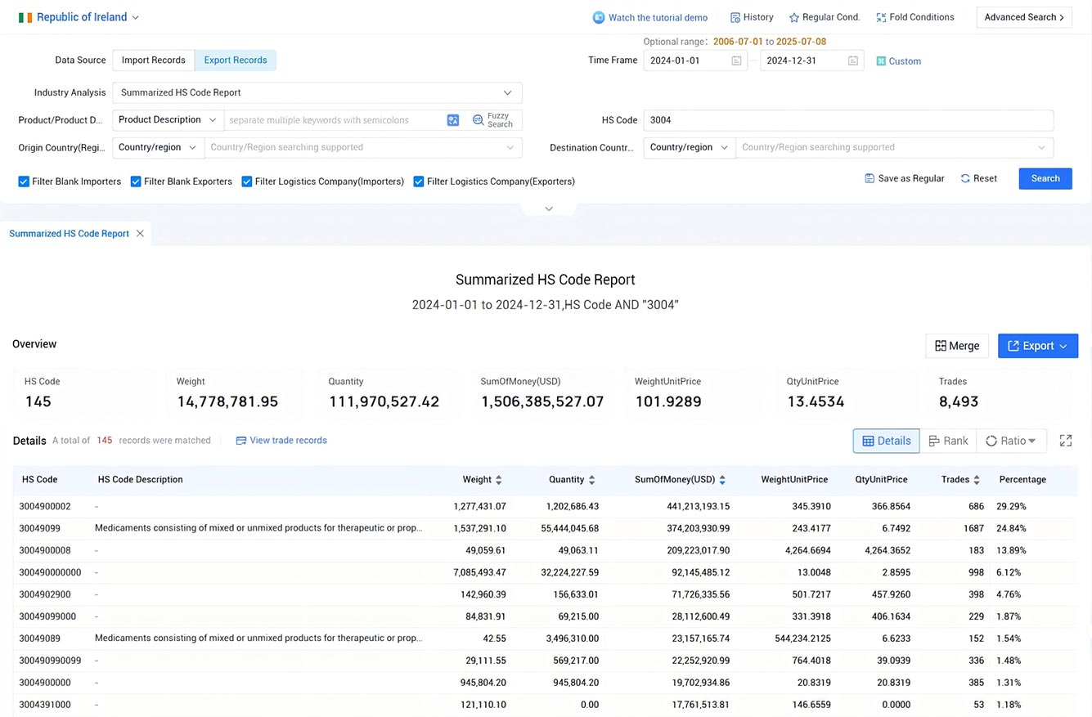Screen dimensions: 1092x717
Task: Switch to Rank view
Action: pyautogui.click(x=948, y=441)
